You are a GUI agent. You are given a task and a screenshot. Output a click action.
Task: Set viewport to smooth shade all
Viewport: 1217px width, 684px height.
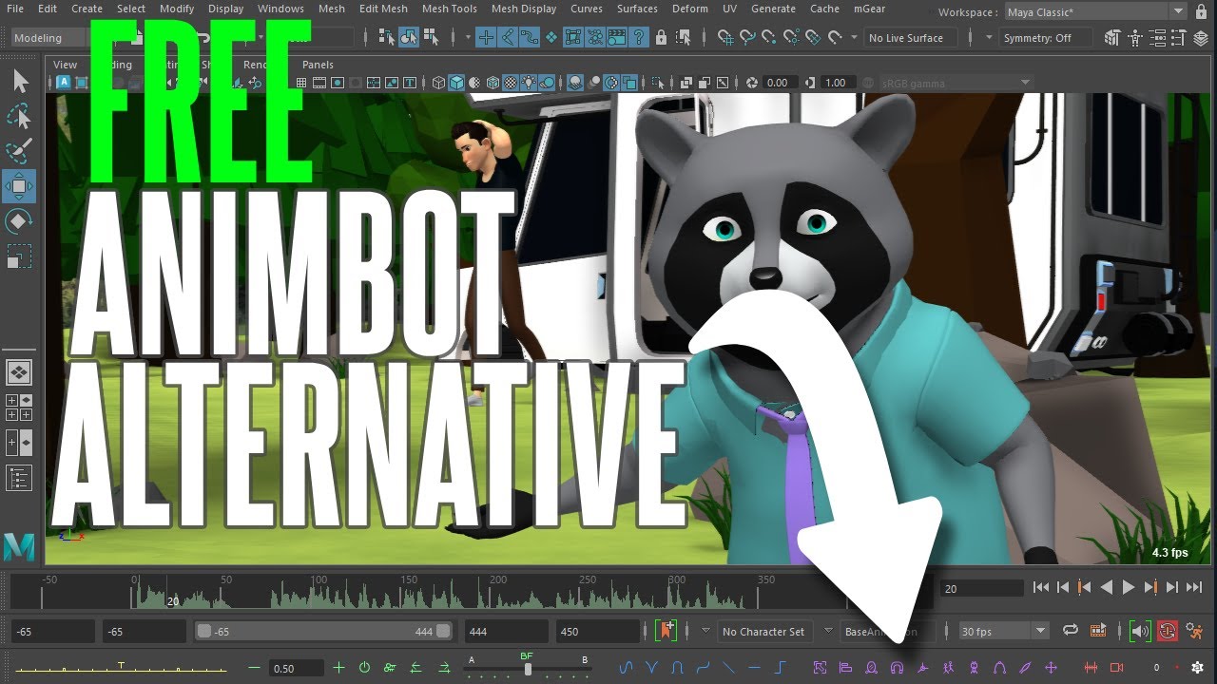pyautogui.click(x=456, y=83)
